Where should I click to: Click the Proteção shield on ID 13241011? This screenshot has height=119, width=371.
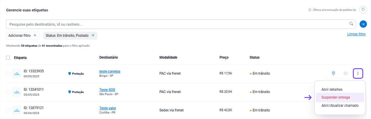click(x=70, y=92)
